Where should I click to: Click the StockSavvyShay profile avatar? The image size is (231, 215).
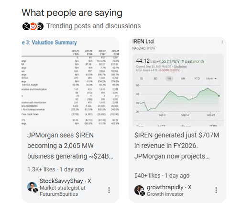point(33,187)
